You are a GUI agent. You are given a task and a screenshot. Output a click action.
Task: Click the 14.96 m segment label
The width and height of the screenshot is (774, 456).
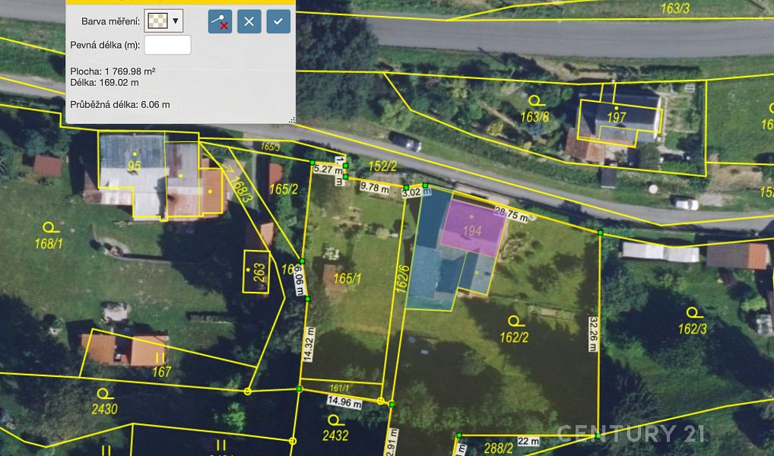(x=344, y=402)
